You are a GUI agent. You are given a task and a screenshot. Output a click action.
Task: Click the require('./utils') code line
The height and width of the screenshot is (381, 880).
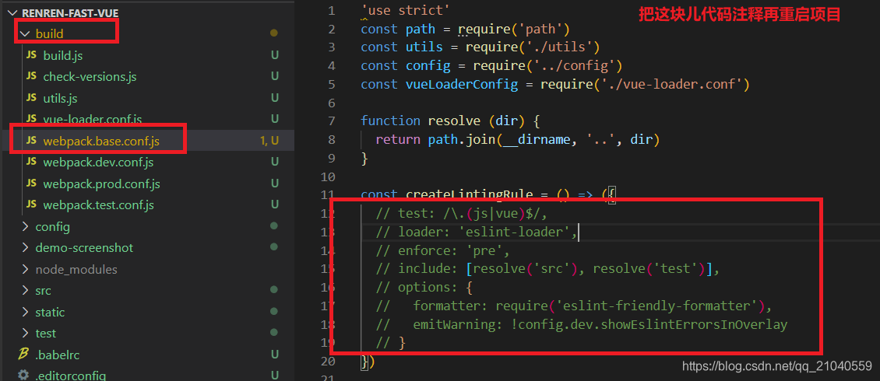(480, 47)
